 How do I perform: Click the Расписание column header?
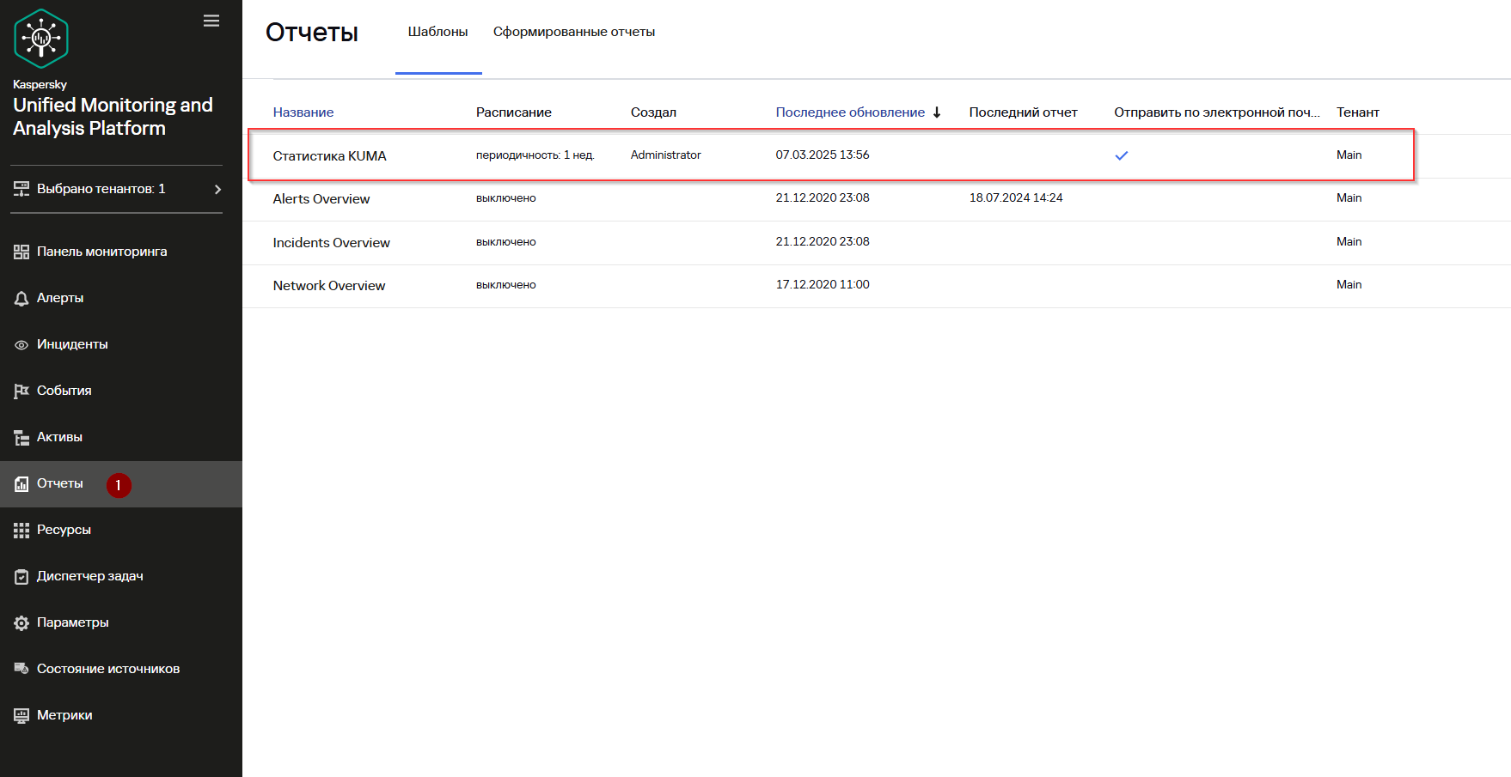pos(514,112)
